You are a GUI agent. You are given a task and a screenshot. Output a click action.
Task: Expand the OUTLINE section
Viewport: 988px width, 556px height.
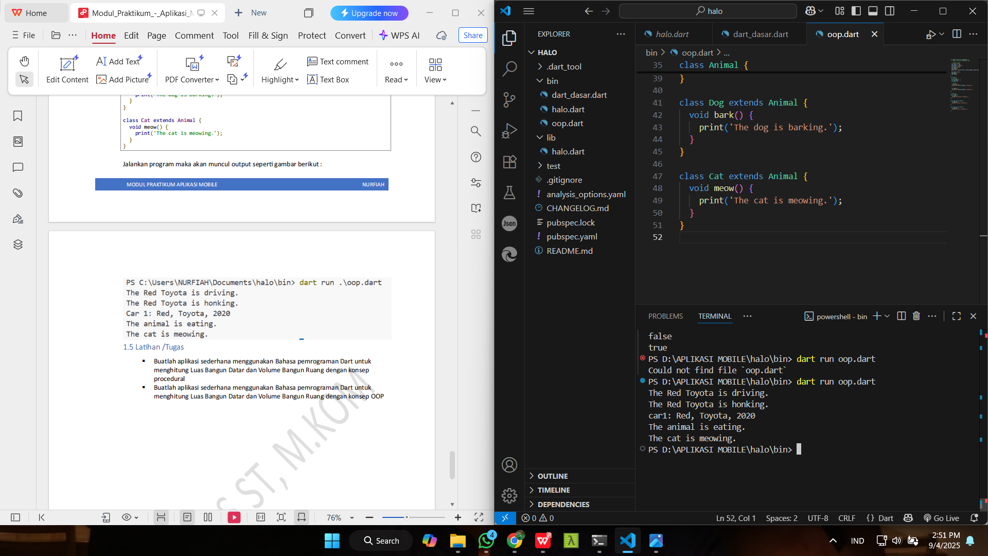point(553,476)
